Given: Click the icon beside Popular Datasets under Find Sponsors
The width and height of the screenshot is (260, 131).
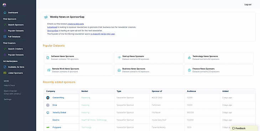Looking at the screenshot, I should point(5,31).
